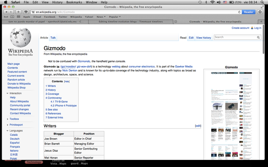268x167 pixels.
Task: Go forward using Safari's forward arrow
Action: (x=11, y=12)
